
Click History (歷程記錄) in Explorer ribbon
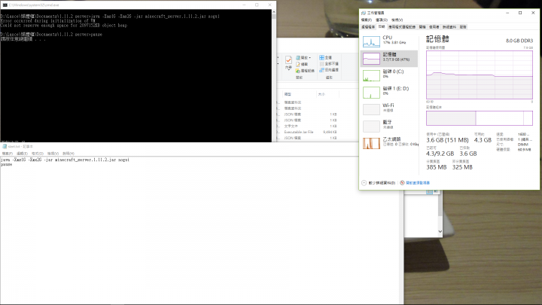305,71
